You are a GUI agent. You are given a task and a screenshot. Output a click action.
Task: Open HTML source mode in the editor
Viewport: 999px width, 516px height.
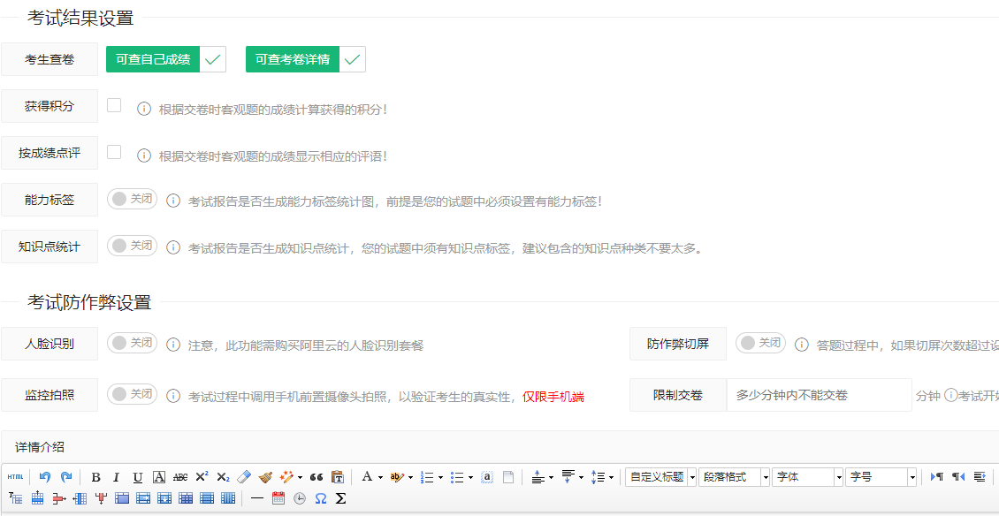point(15,477)
